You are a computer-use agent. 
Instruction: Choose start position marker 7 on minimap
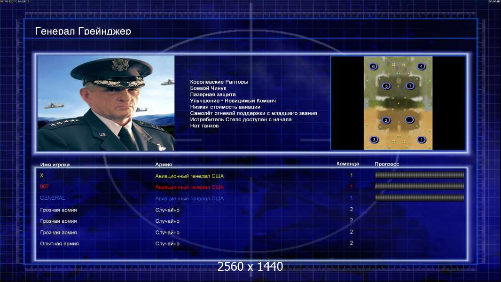[410, 86]
